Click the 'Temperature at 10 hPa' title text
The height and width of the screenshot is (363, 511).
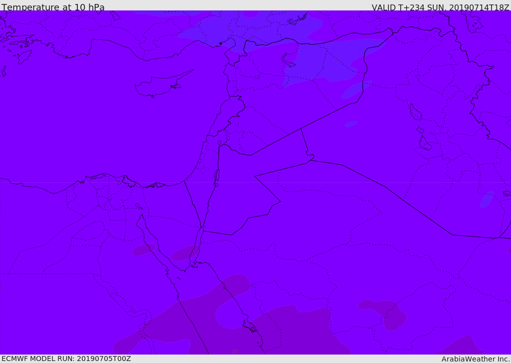53,7
